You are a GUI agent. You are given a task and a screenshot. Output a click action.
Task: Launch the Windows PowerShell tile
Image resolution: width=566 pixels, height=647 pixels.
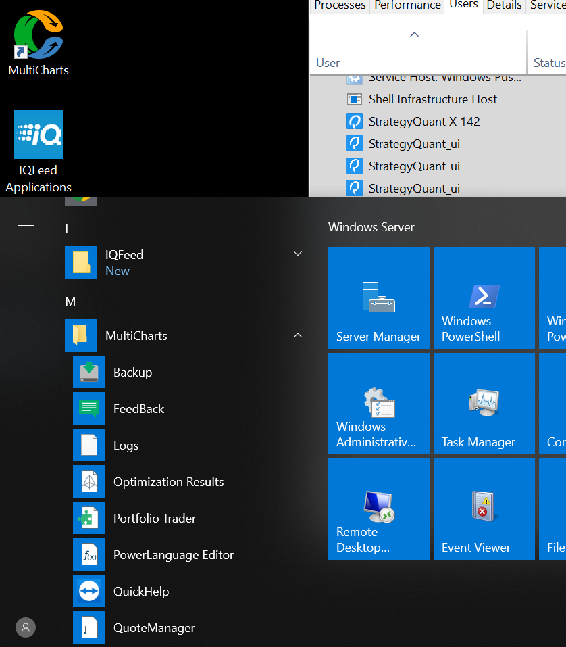point(484,298)
